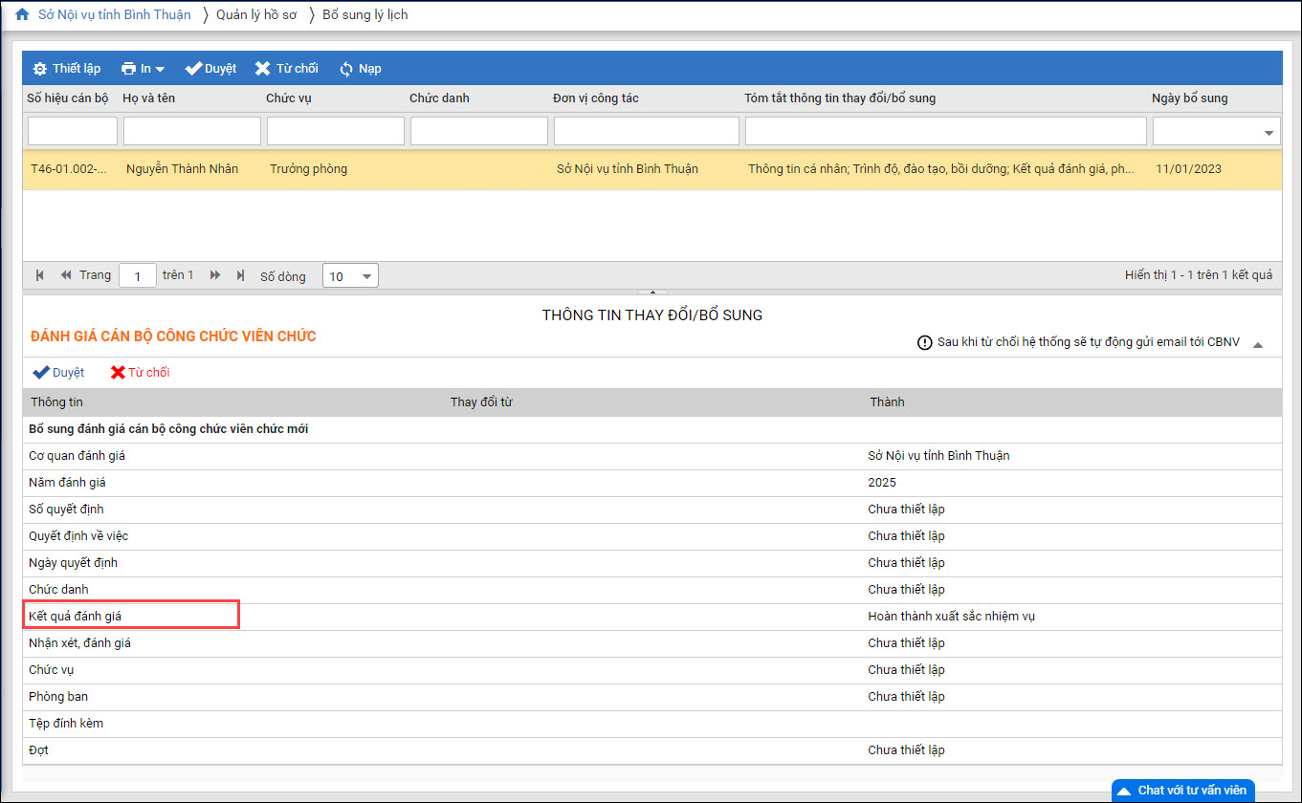Open the Ngày bổ sung filter dropdown
Image resolution: width=1302 pixels, height=803 pixels.
click(x=1269, y=132)
